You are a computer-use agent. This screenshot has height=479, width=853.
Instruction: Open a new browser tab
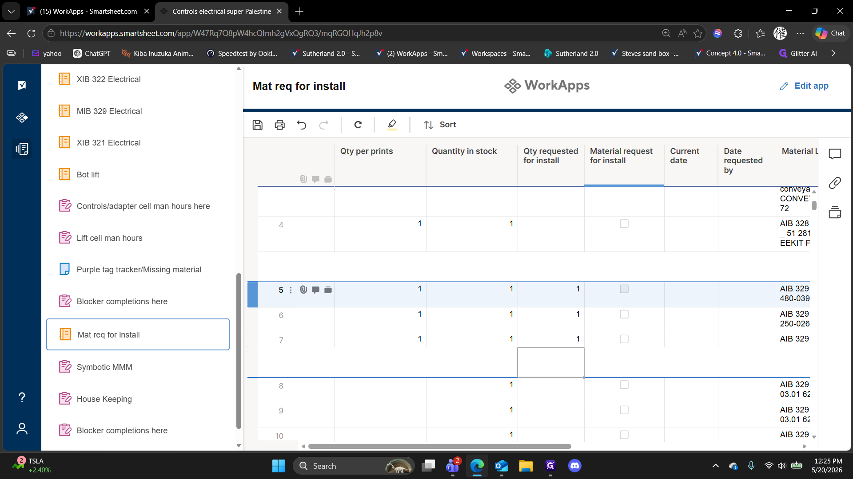(299, 12)
